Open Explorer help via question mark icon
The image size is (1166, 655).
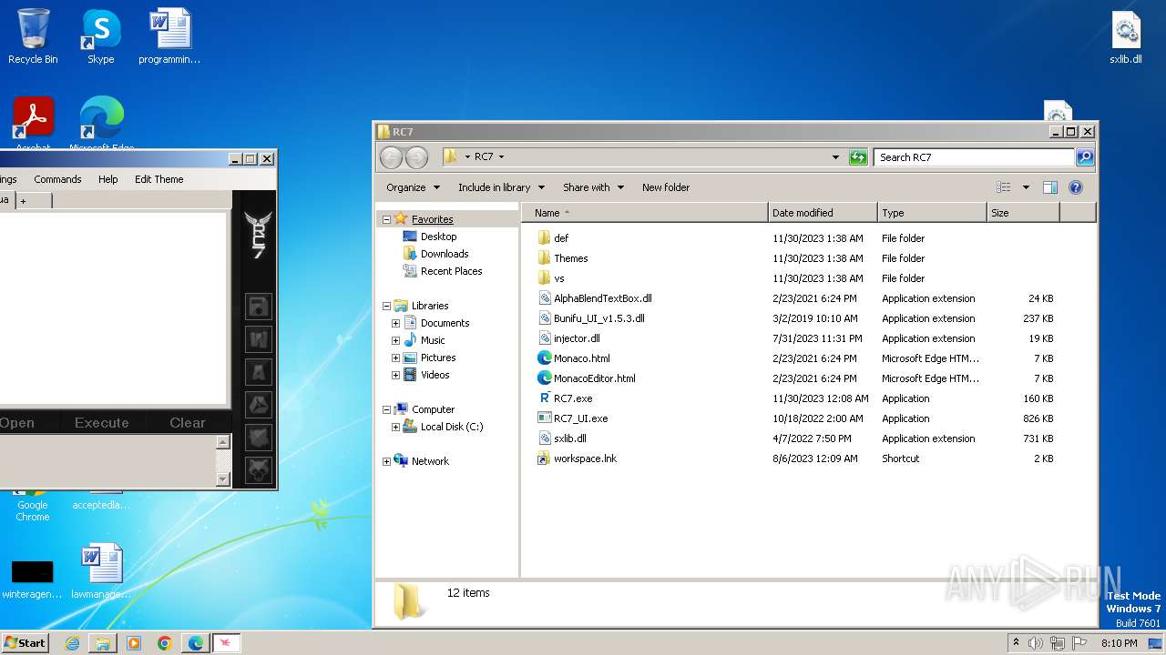coord(1075,187)
